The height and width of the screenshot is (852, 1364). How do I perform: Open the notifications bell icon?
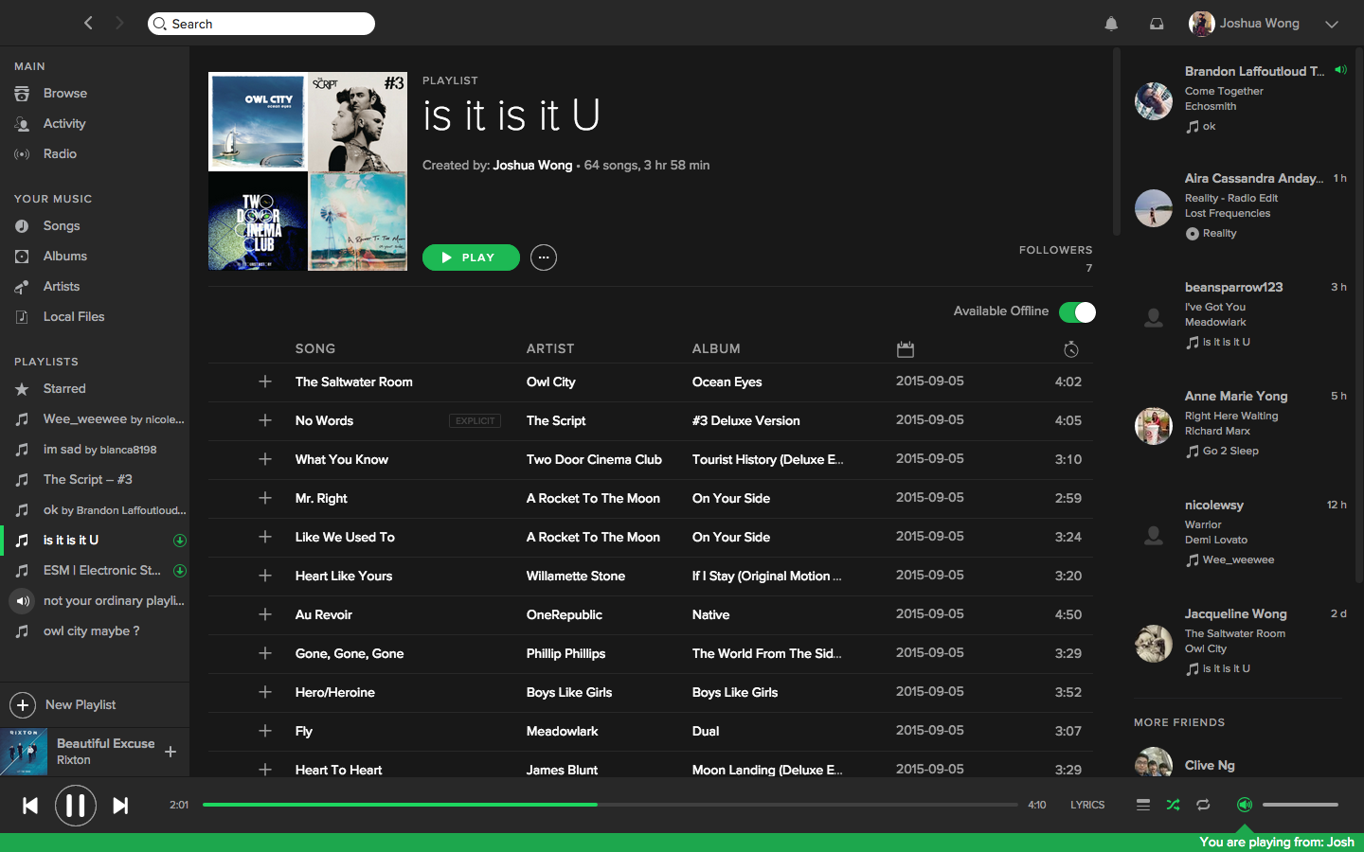coord(1111,24)
